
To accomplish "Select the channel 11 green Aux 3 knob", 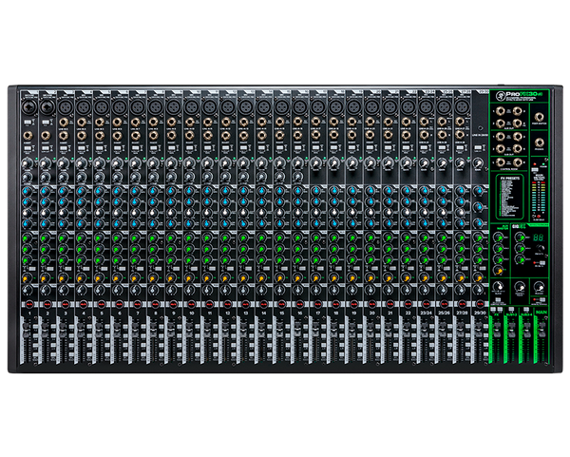I will 207,260.
